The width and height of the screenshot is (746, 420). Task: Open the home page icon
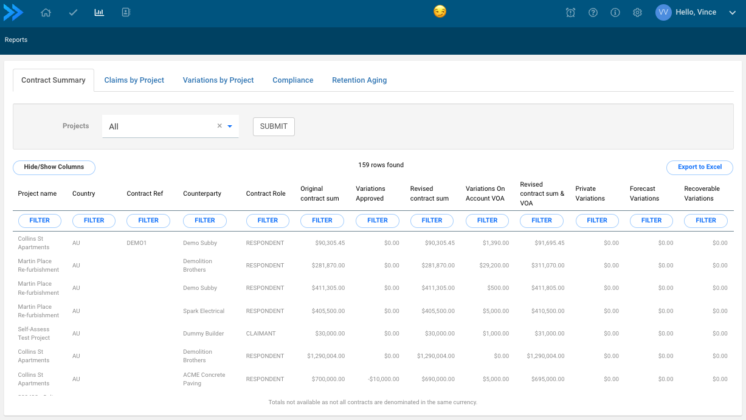(46, 12)
